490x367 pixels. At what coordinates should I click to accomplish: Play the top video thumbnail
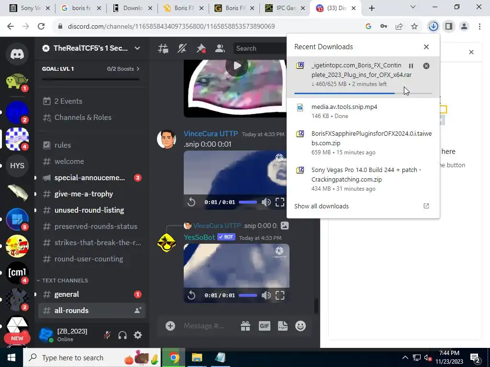(237, 66)
